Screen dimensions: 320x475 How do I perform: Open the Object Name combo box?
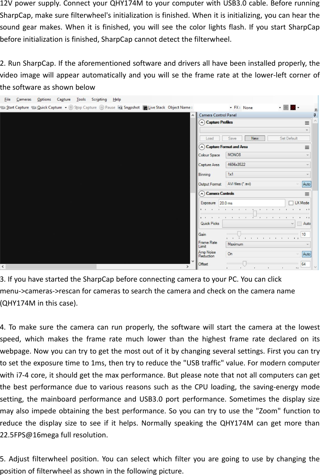(214, 107)
